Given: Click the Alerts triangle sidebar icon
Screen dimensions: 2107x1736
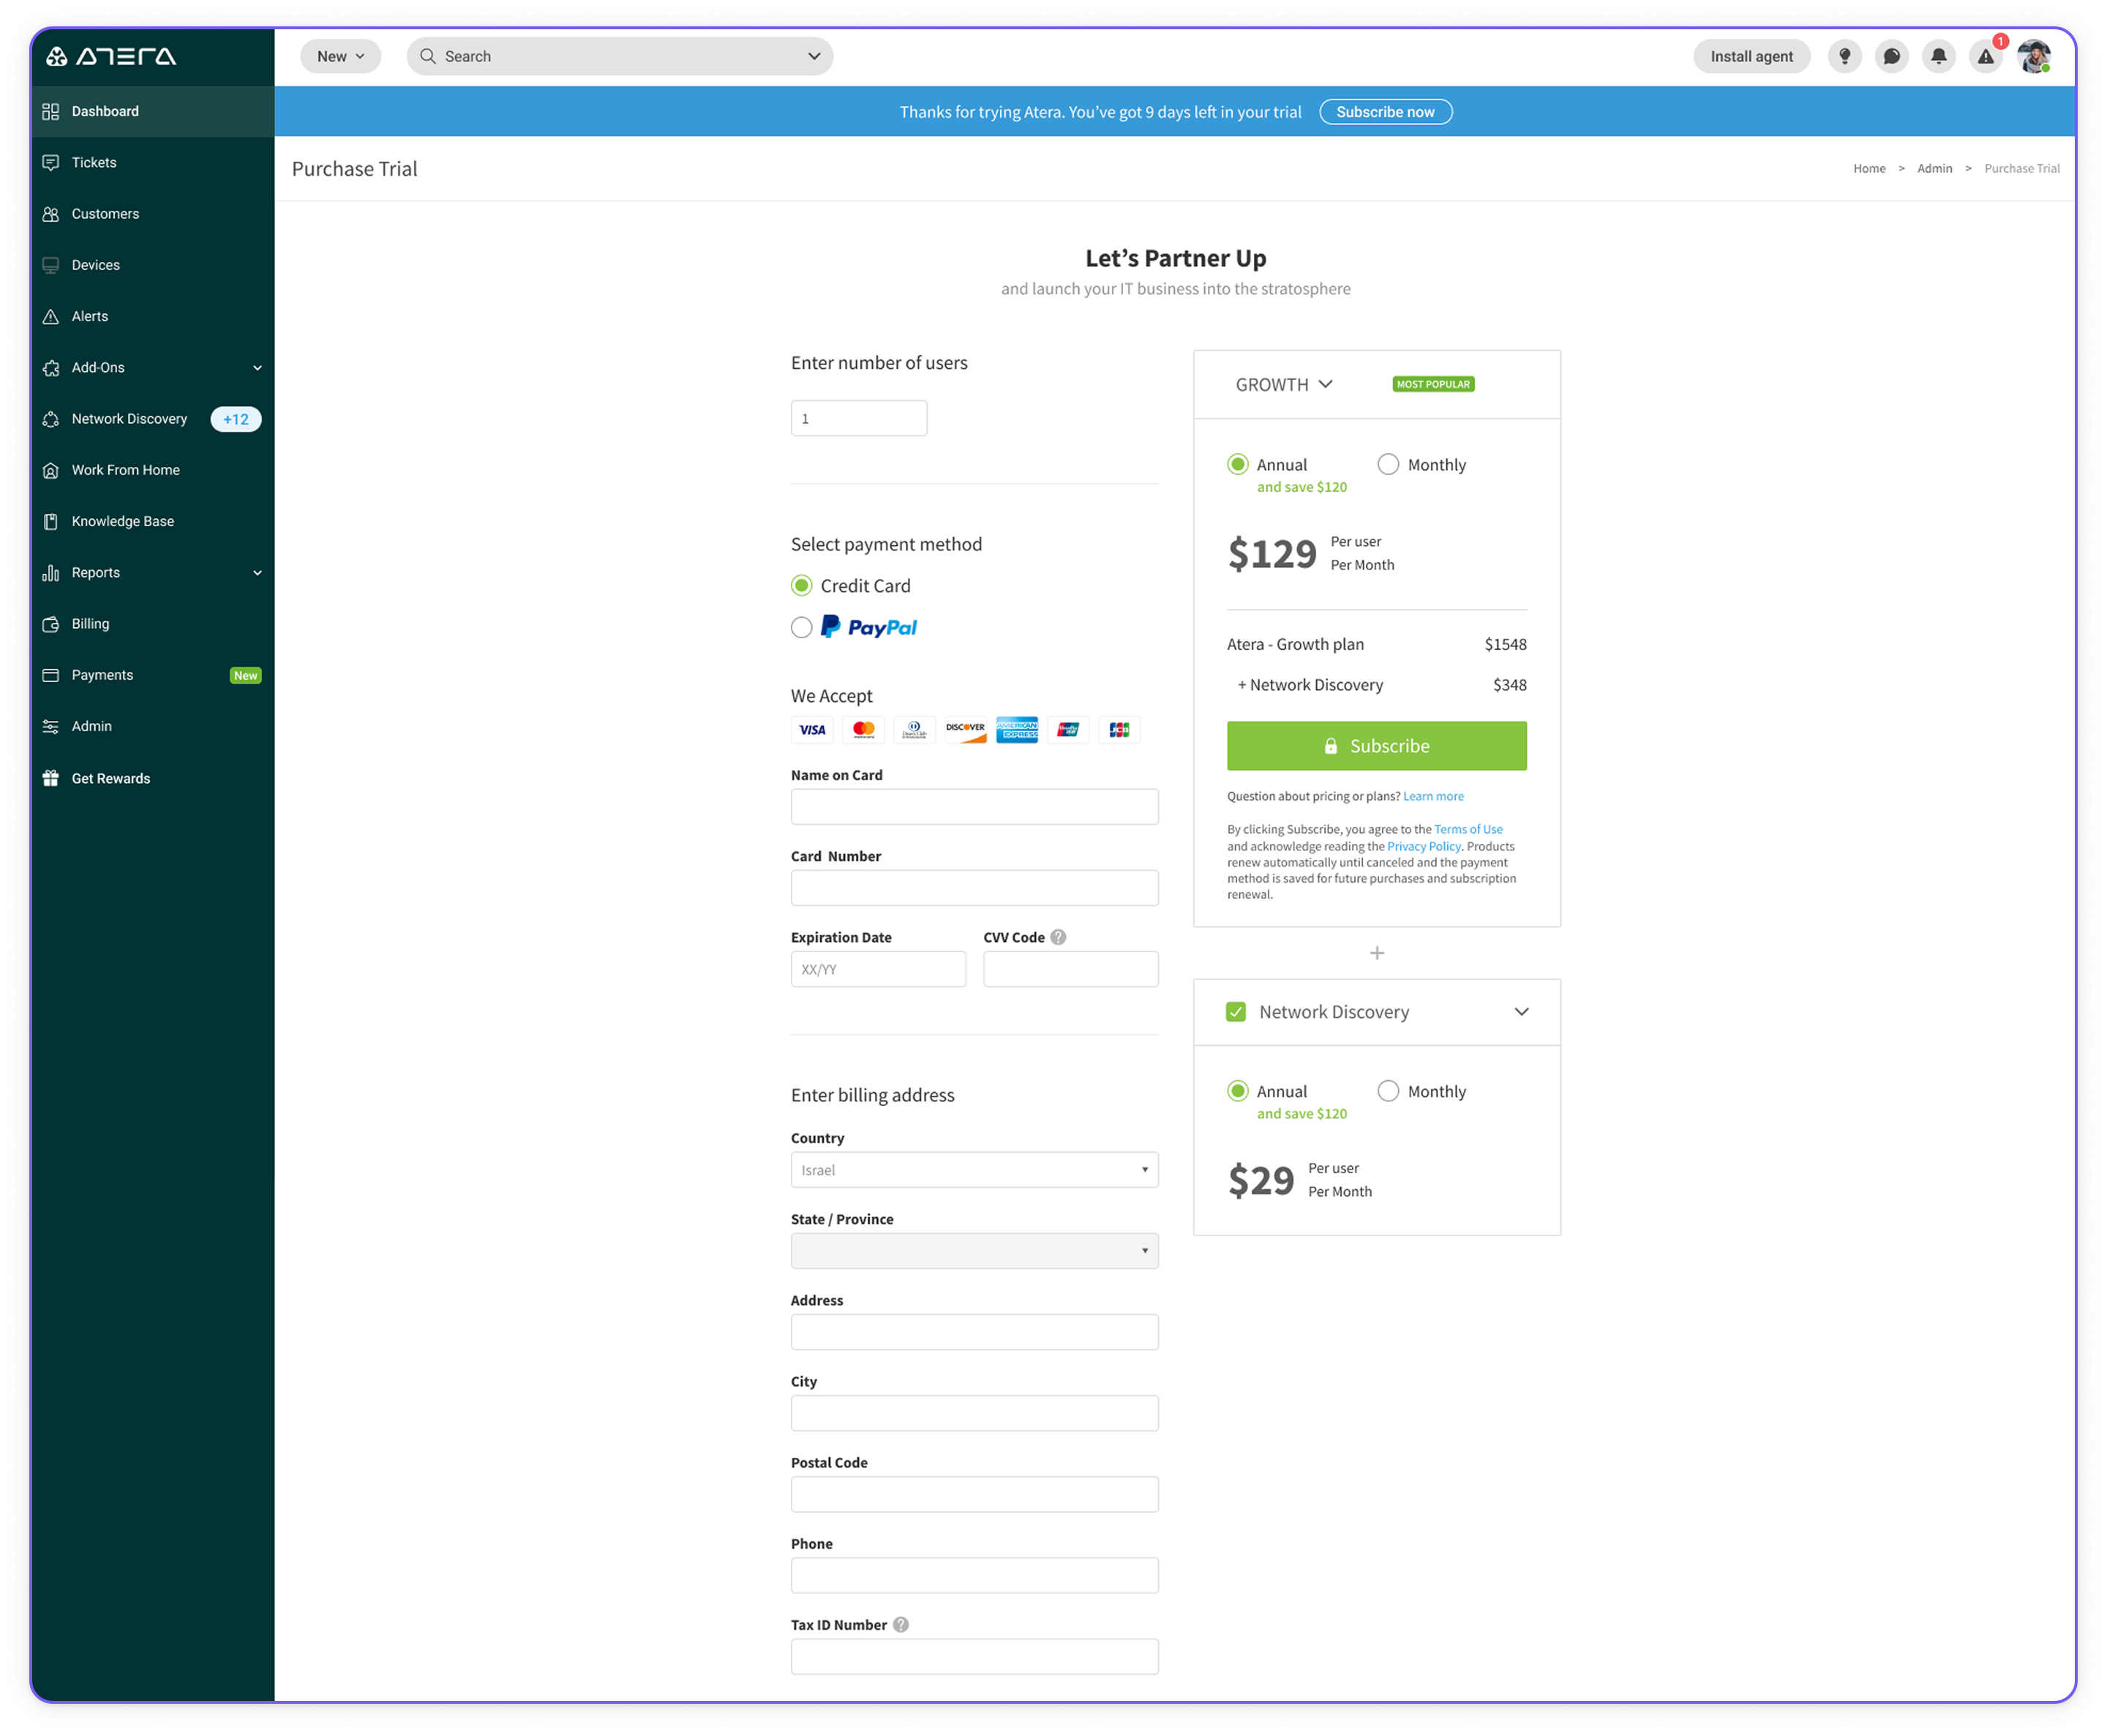Looking at the screenshot, I should (x=51, y=316).
